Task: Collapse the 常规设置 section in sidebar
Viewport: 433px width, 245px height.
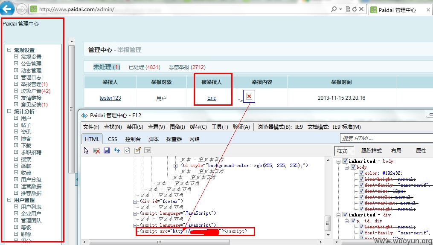Action: coord(9,50)
